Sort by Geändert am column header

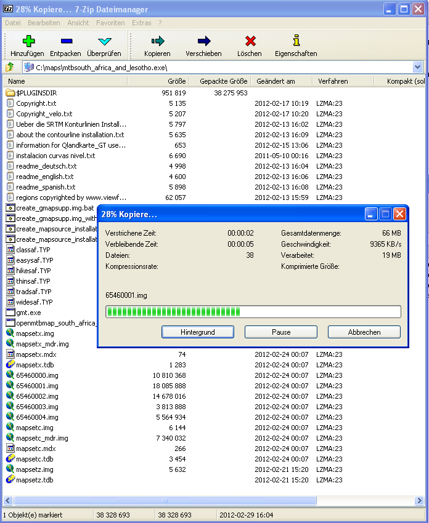point(281,81)
